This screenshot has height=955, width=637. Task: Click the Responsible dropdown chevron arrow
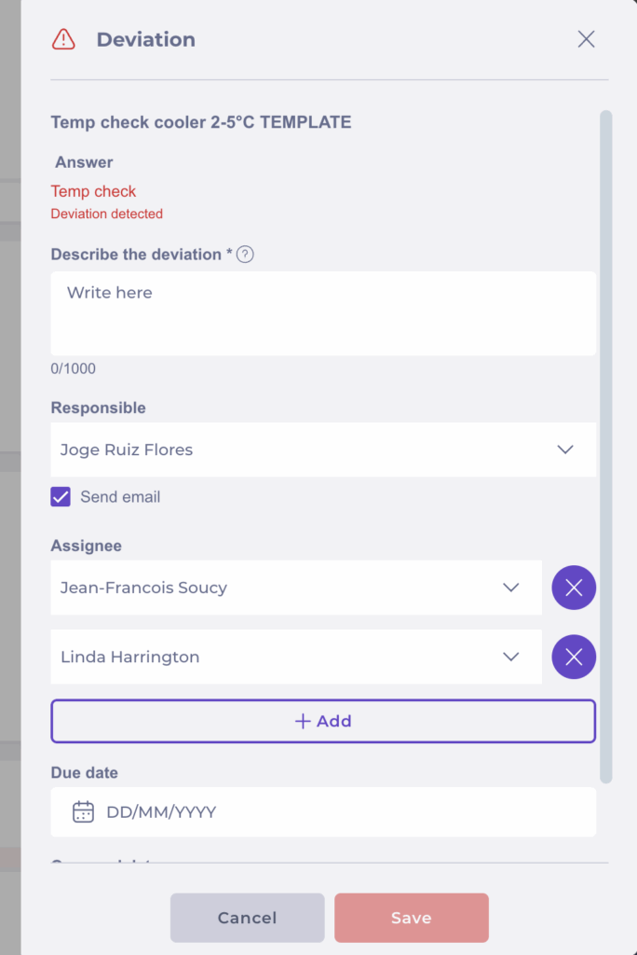coord(565,450)
